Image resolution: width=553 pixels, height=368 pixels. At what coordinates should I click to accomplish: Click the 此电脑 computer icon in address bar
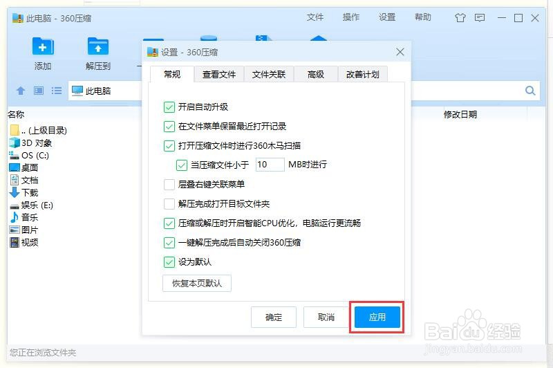(x=77, y=91)
